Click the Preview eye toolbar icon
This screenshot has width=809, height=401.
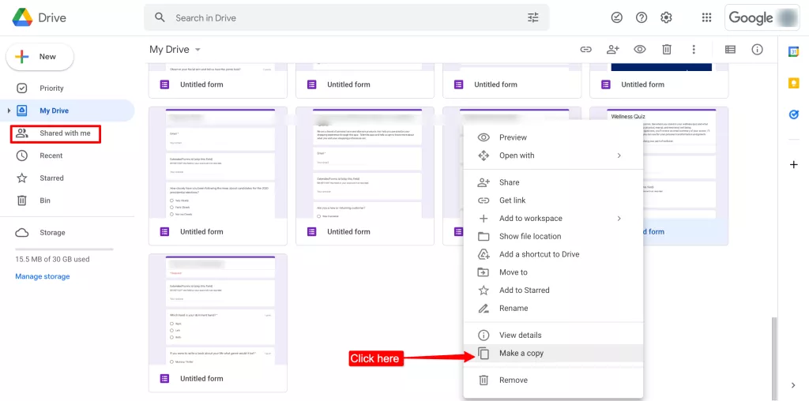coord(640,50)
